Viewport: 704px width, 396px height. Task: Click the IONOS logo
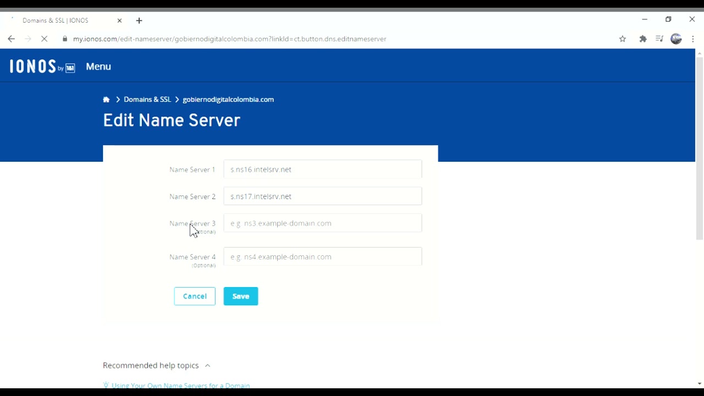point(42,67)
